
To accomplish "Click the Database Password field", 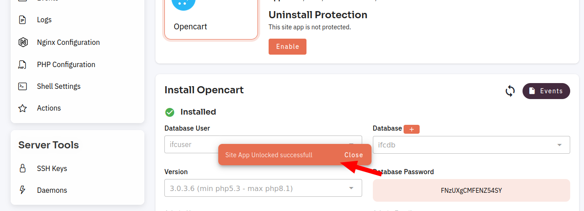I will click(x=471, y=191).
